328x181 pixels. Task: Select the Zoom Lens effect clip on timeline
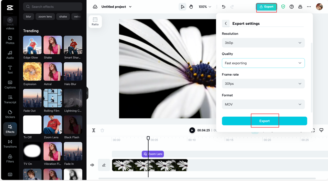click(153, 154)
